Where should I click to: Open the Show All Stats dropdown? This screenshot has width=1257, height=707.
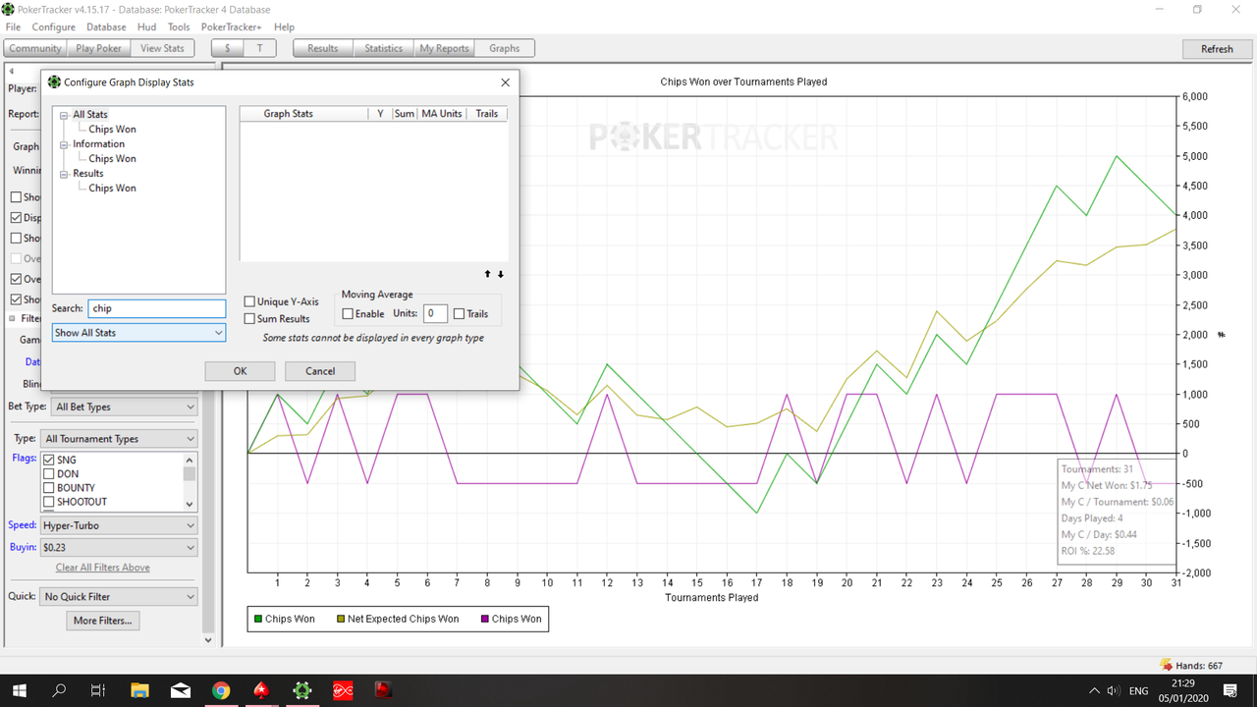coord(138,333)
